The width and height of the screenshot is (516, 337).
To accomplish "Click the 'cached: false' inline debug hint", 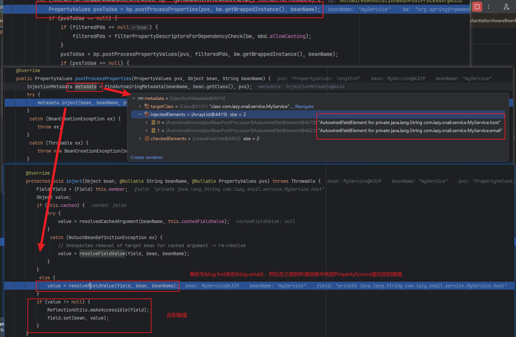I will (x=109, y=205).
